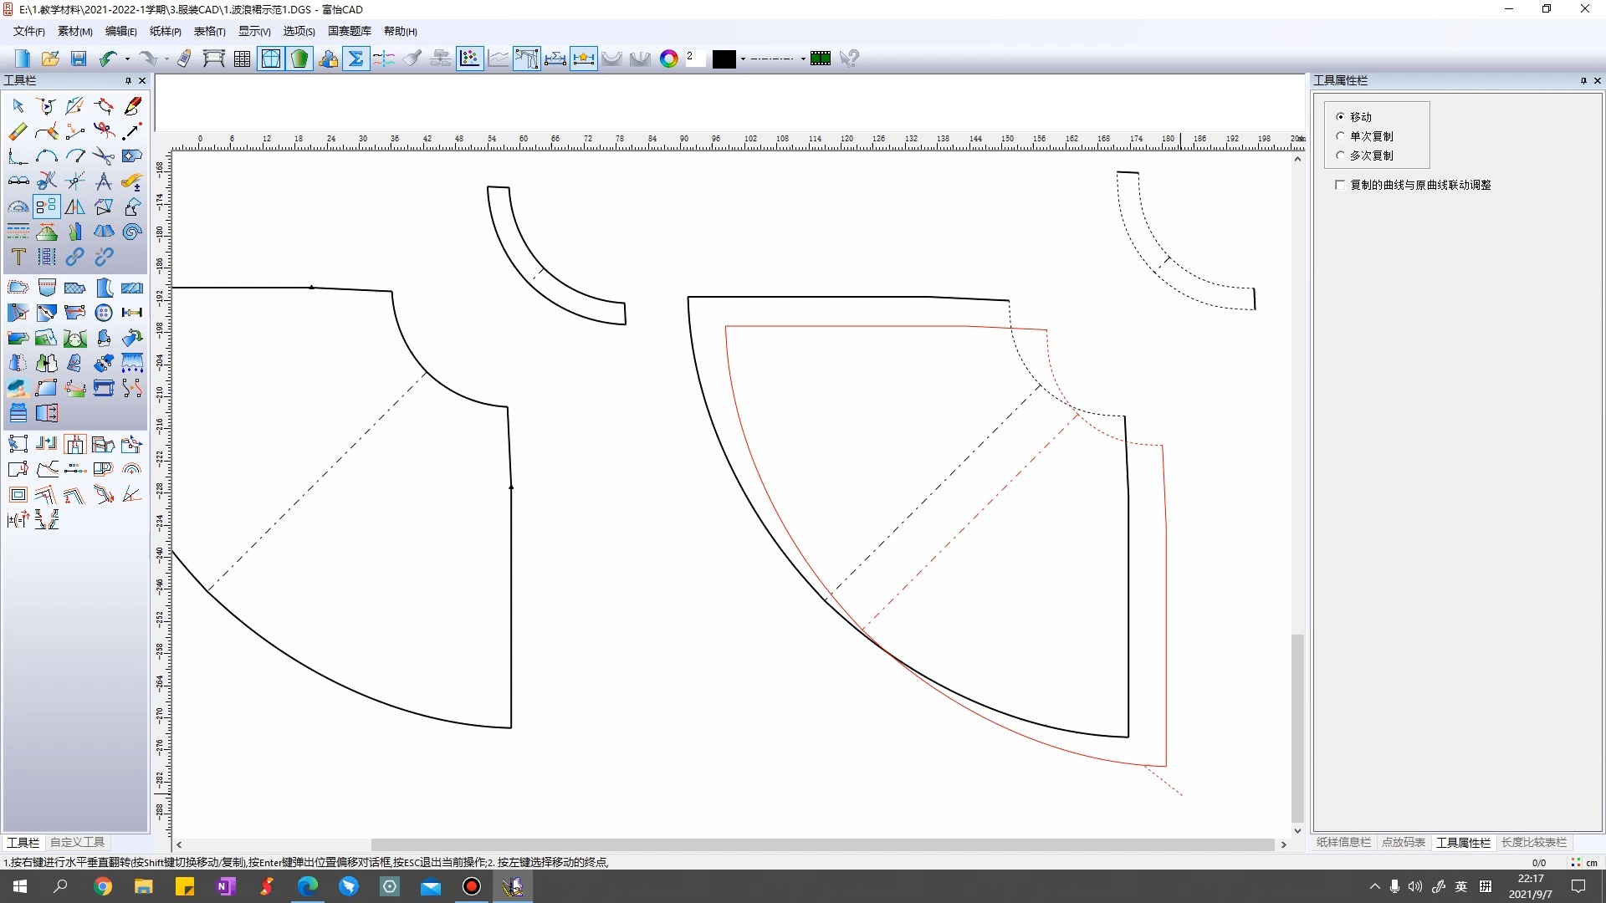Open the color wheel picker
The width and height of the screenshot is (1606, 903).
click(x=668, y=59)
